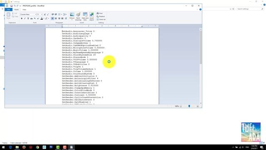Click Replace in Editing group
The width and height of the screenshot is (266, 150).
101,16
